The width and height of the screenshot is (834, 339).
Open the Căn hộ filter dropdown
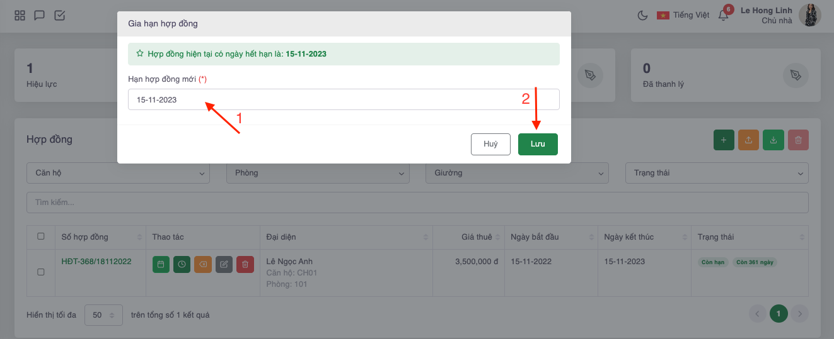pyautogui.click(x=118, y=173)
